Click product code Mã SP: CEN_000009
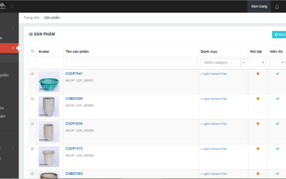The height and width of the screenshot is (179, 286). (x=80, y=131)
